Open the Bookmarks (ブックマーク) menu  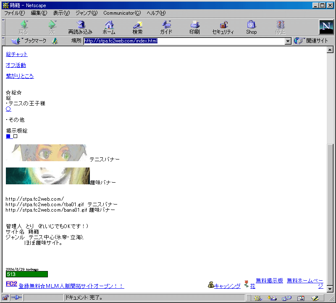[x=29, y=40]
